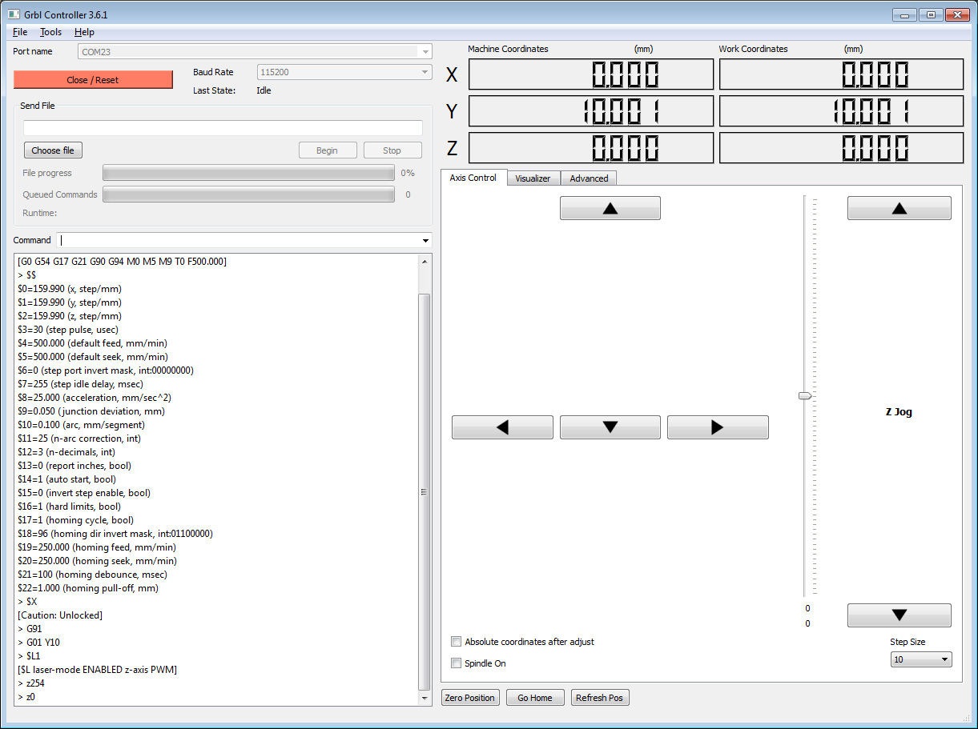Open the Help menu
This screenshot has width=978, height=729.
(x=84, y=32)
